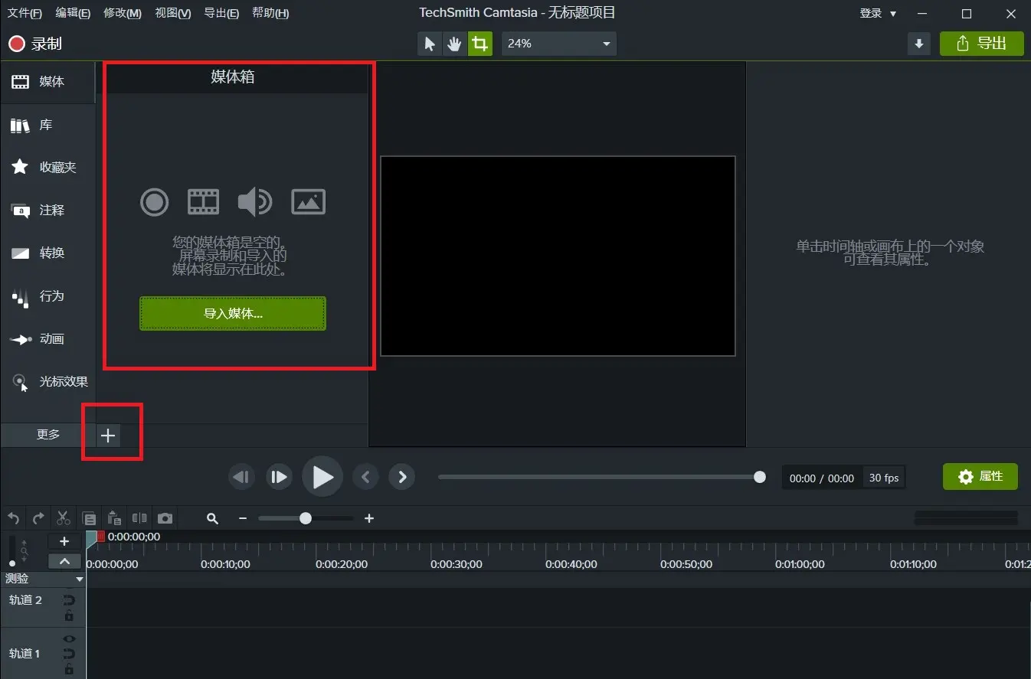The image size is (1031, 679).
Task: Click the green 导出 export button
Action: [x=981, y=44]
